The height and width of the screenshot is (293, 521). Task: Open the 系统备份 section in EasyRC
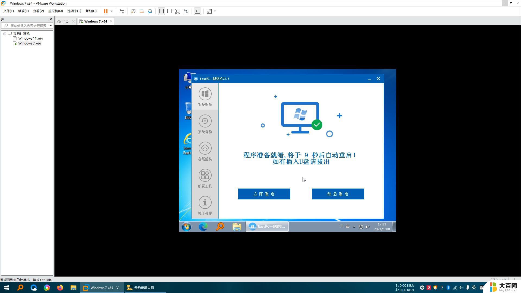click(205, 124)
